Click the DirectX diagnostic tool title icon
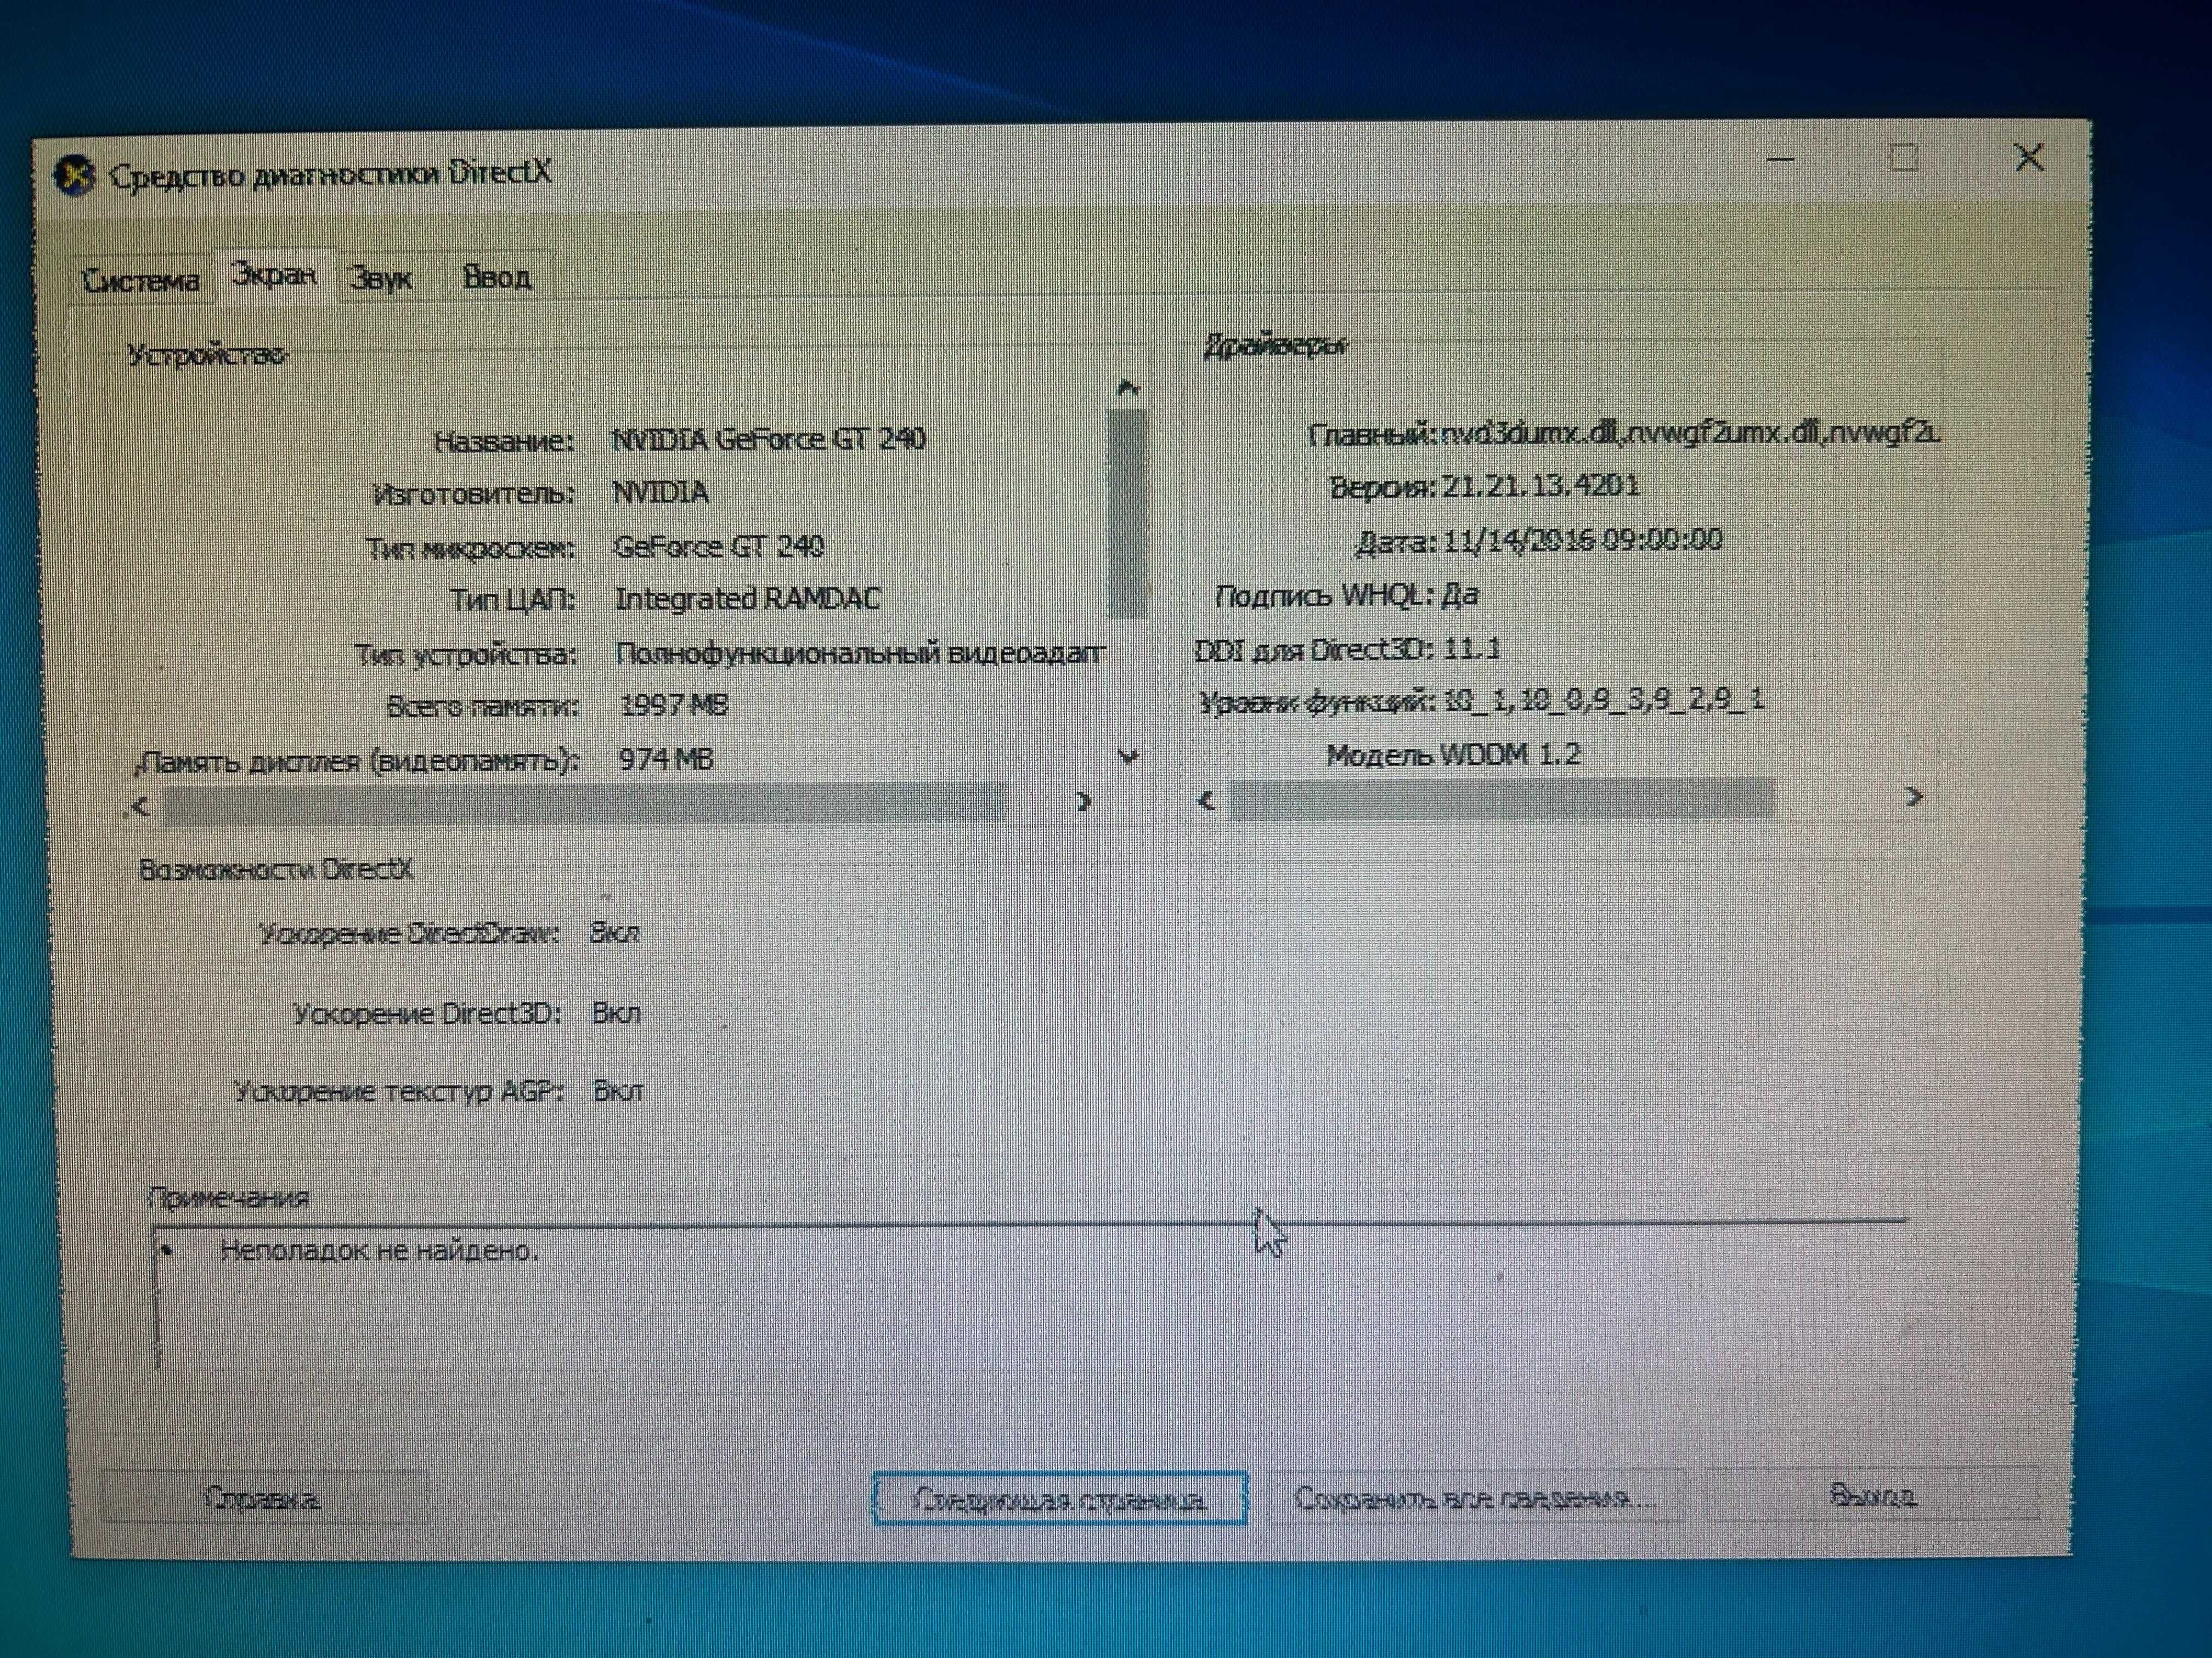This screenshot has width=2212, height=1658. (74, 177)
